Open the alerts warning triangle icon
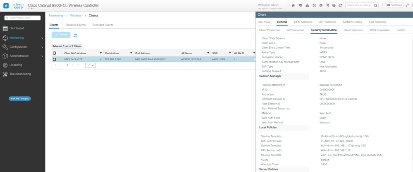Screen dimensions: 413x172 (x=307, y=5)
